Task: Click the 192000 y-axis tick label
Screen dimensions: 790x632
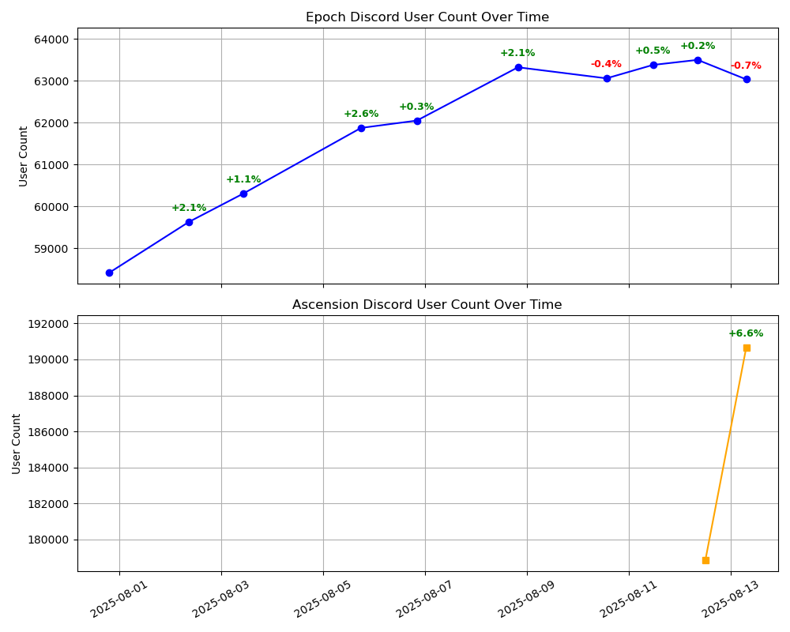Action: coord(48,324)
